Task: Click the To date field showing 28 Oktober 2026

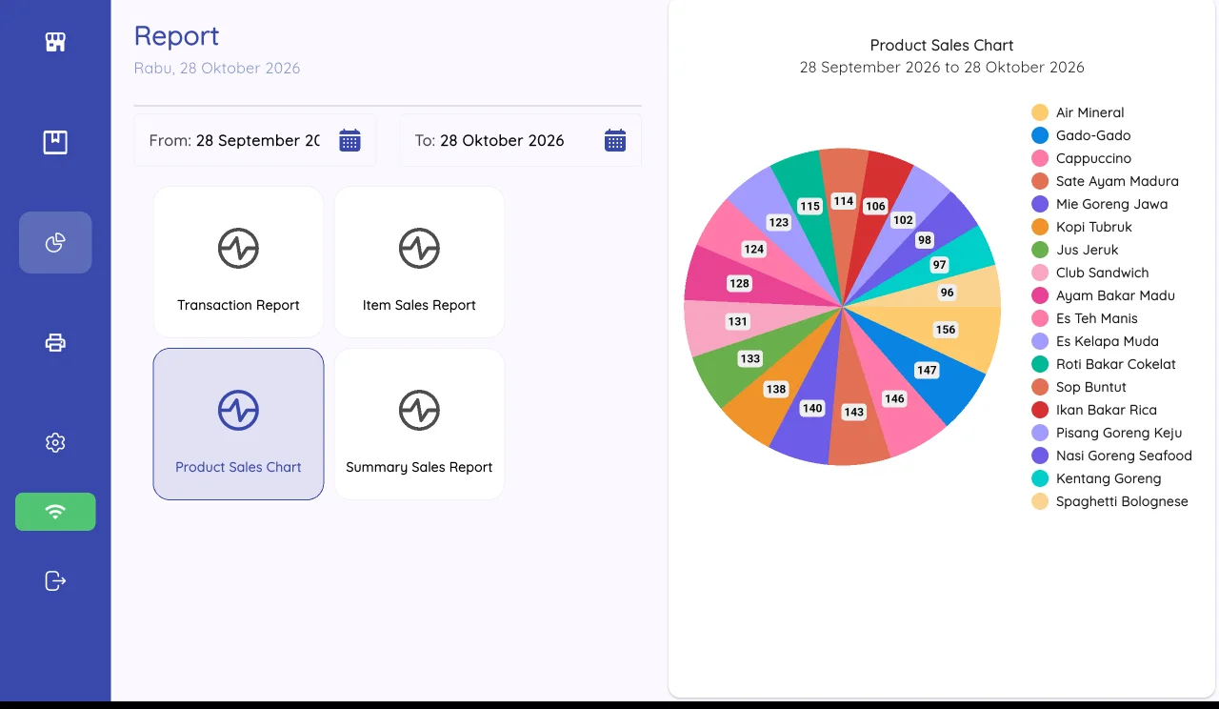Action: coord(520,140)
